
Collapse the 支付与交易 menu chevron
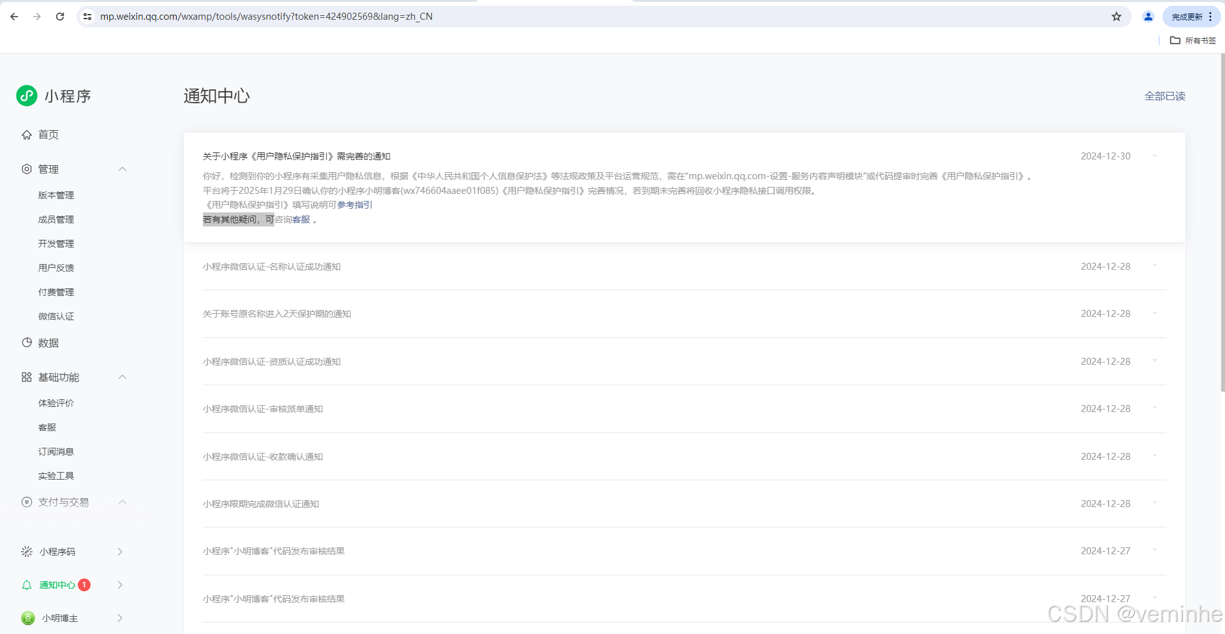coord(122,502)
